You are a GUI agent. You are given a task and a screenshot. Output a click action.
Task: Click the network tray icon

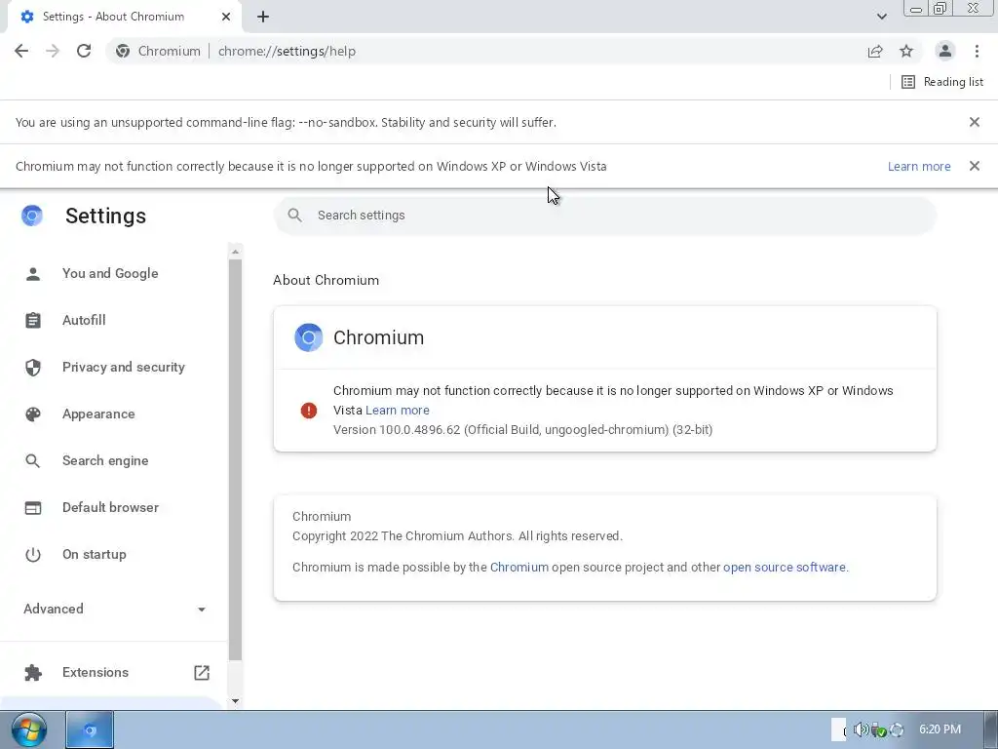click(879, 729)
